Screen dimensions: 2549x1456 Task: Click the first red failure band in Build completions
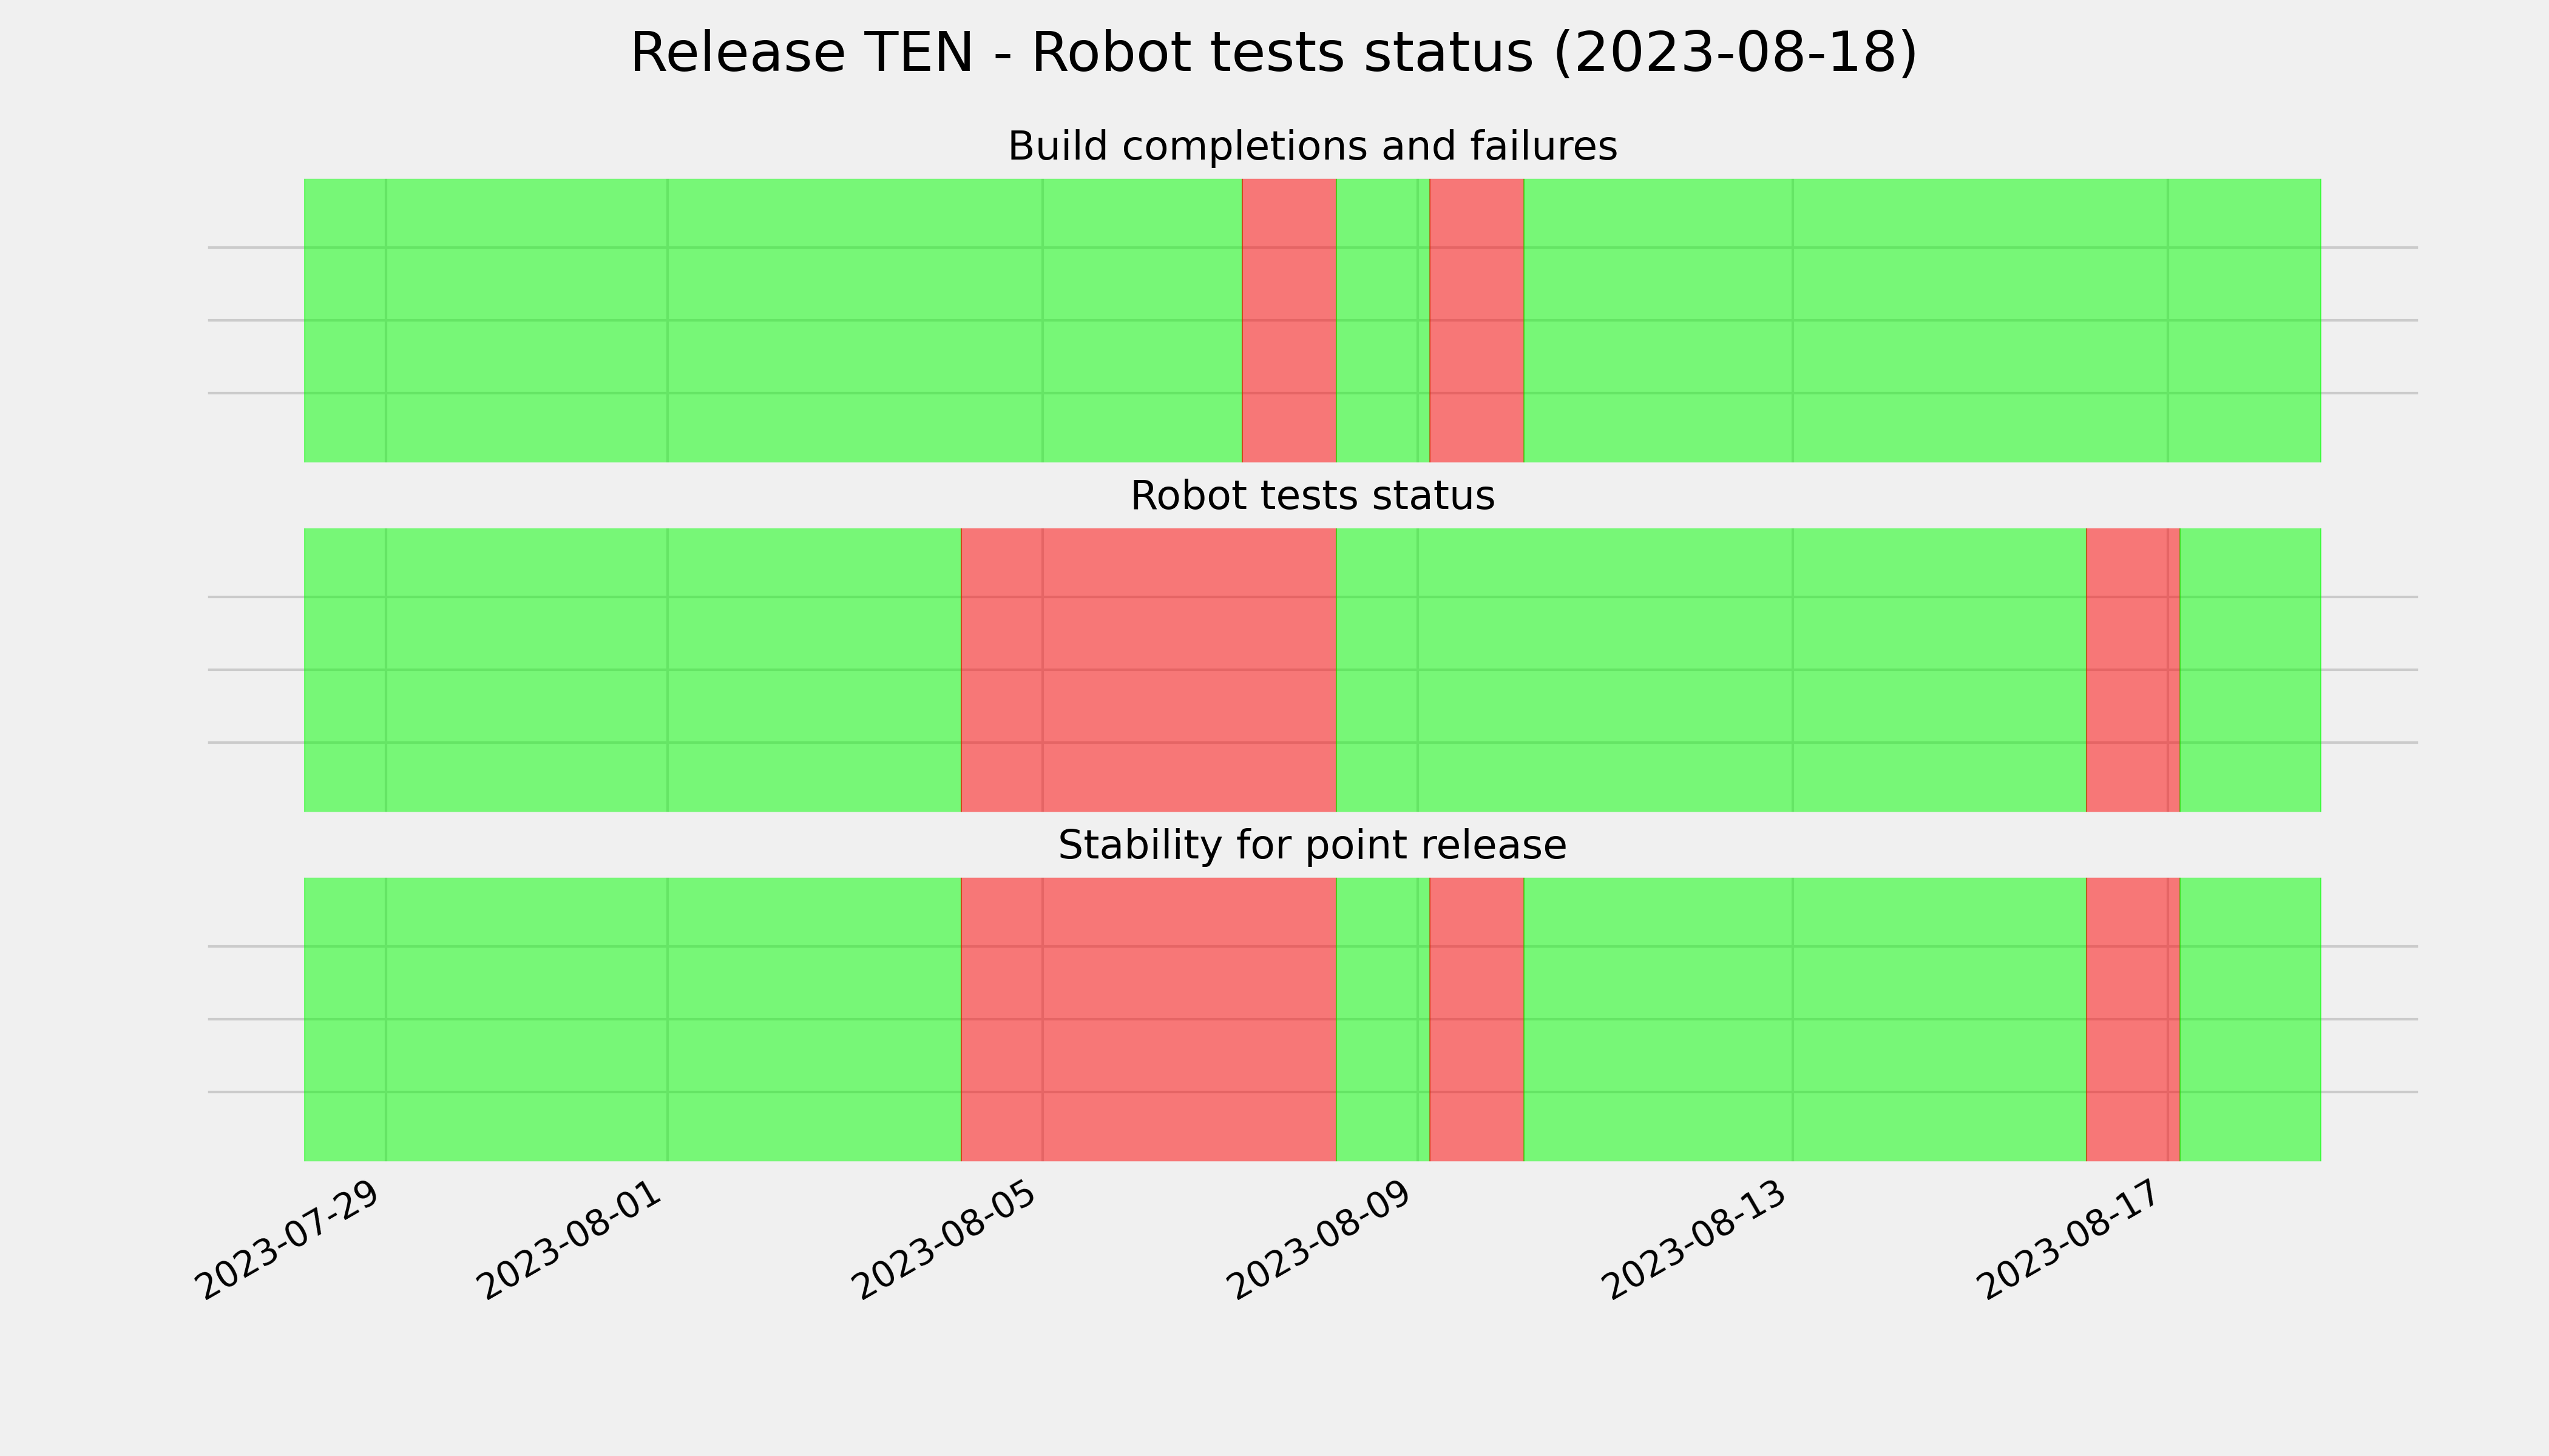(1290, 321)
